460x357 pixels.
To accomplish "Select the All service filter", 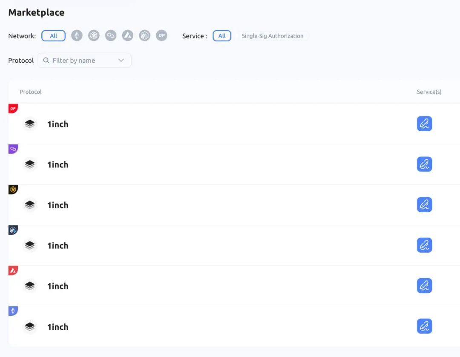I will click(222, 36).
